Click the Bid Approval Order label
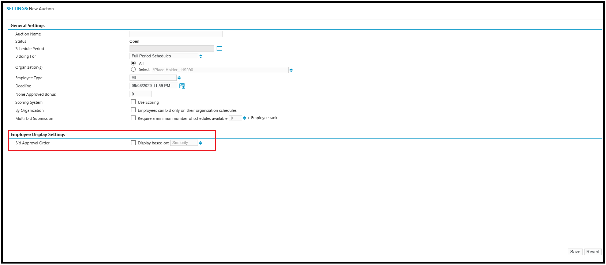Screen dimensions: 606x265 pos(33,143)
